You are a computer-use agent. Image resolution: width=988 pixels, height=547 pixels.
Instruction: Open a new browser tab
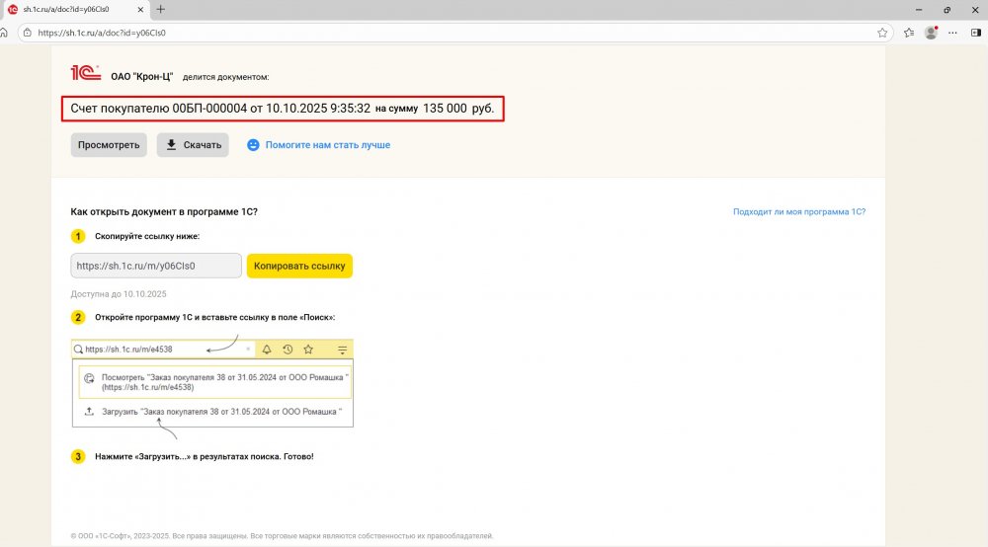point(161,9)
